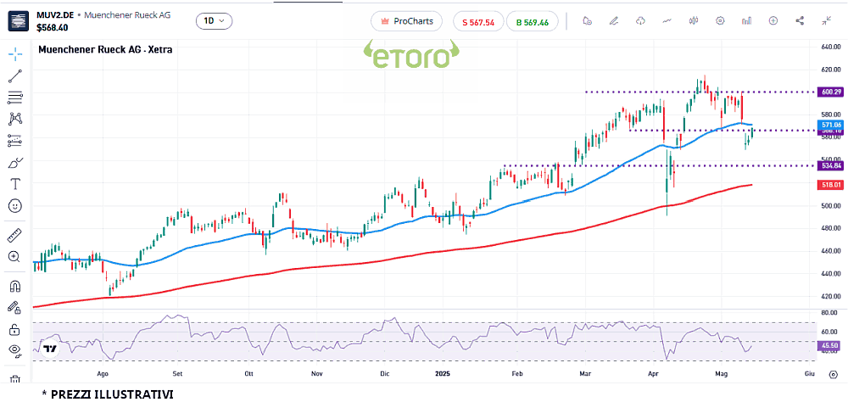Click the 518.01 red moving average label
The image size is (848, 402).
coord(831,185)
